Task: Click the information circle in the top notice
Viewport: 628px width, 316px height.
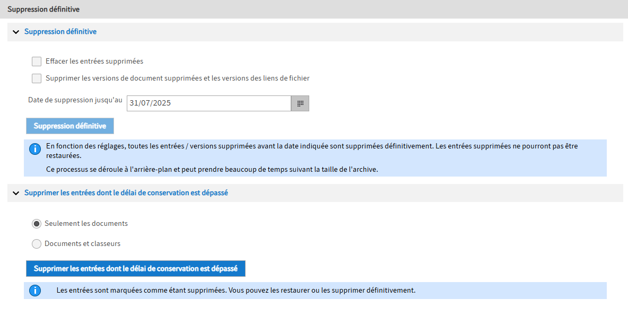Action: tap(35, 149)
